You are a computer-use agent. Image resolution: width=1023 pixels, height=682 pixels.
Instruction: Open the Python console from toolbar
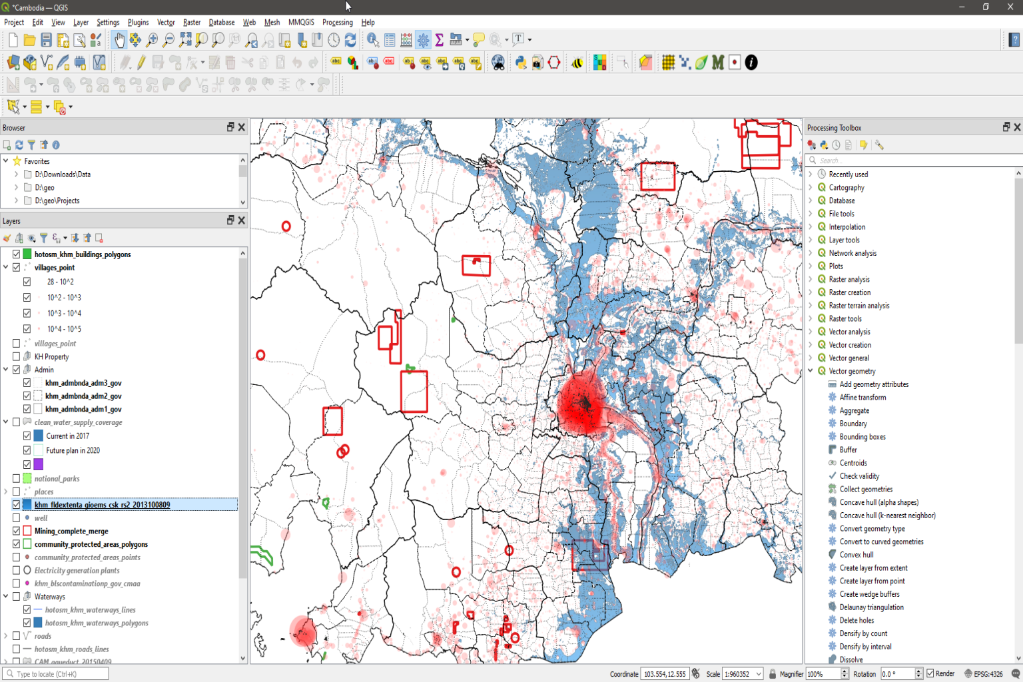[x=521, y=63]
